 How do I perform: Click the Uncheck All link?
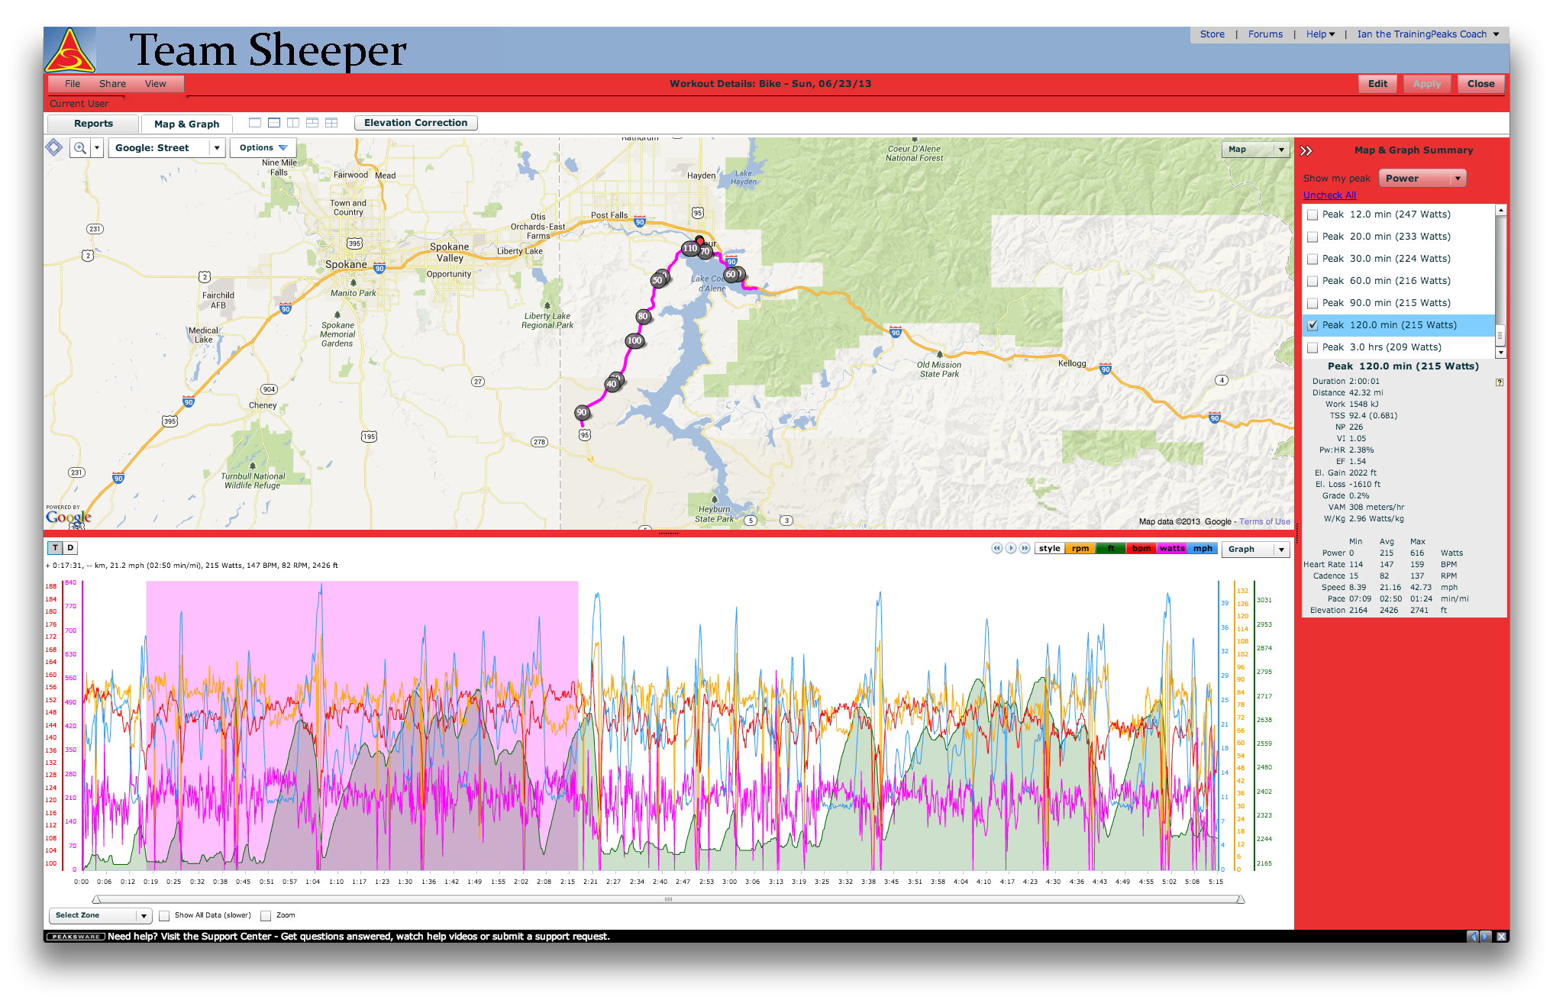click(x=1329, y=195)
